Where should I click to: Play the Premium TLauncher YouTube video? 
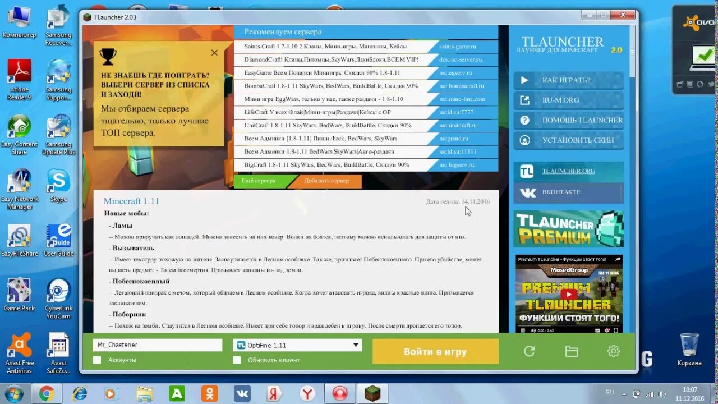pos(568,293)
